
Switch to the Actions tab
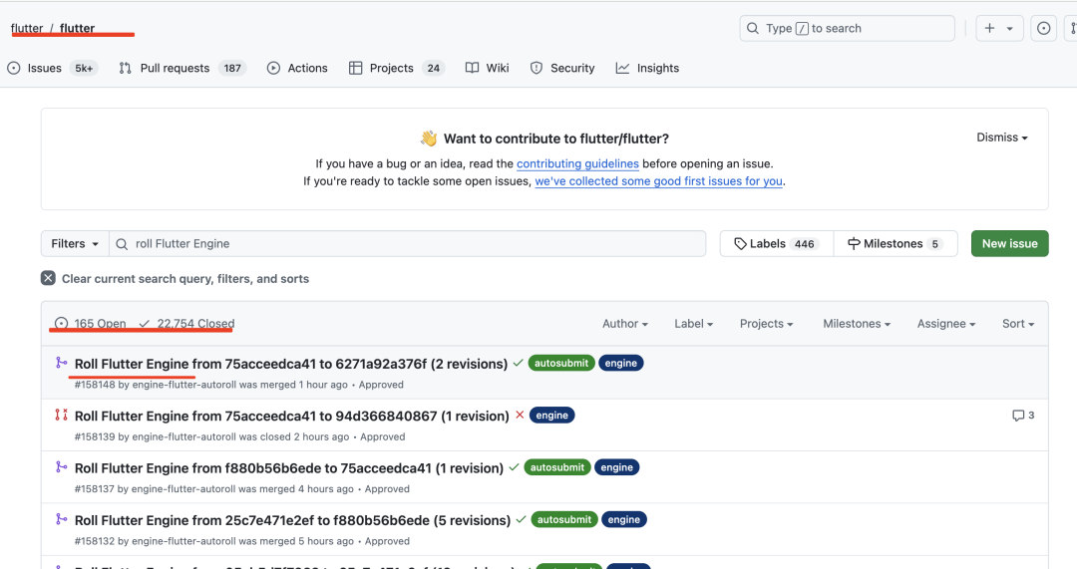[297, 68]
